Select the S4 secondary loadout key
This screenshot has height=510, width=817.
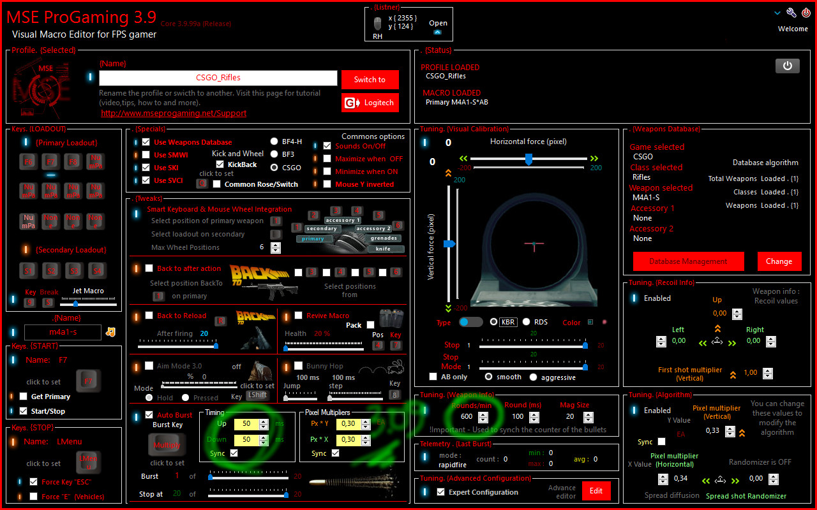tap(96, 271)
